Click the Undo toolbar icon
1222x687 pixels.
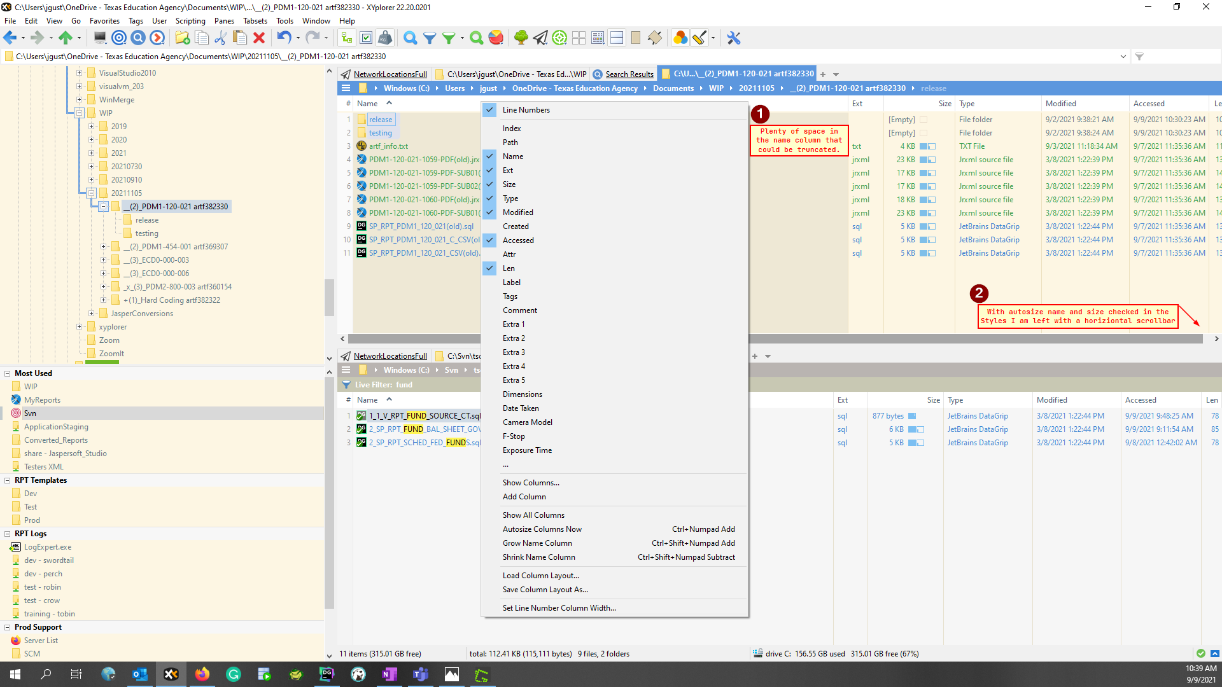click(x=284, y=38)
